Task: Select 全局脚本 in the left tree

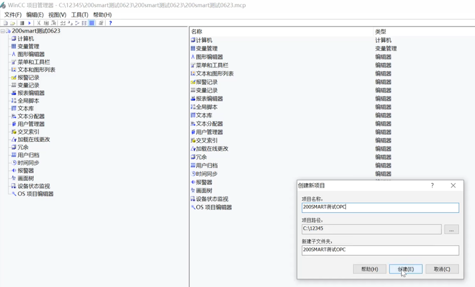Action: [x=28, y=101]
